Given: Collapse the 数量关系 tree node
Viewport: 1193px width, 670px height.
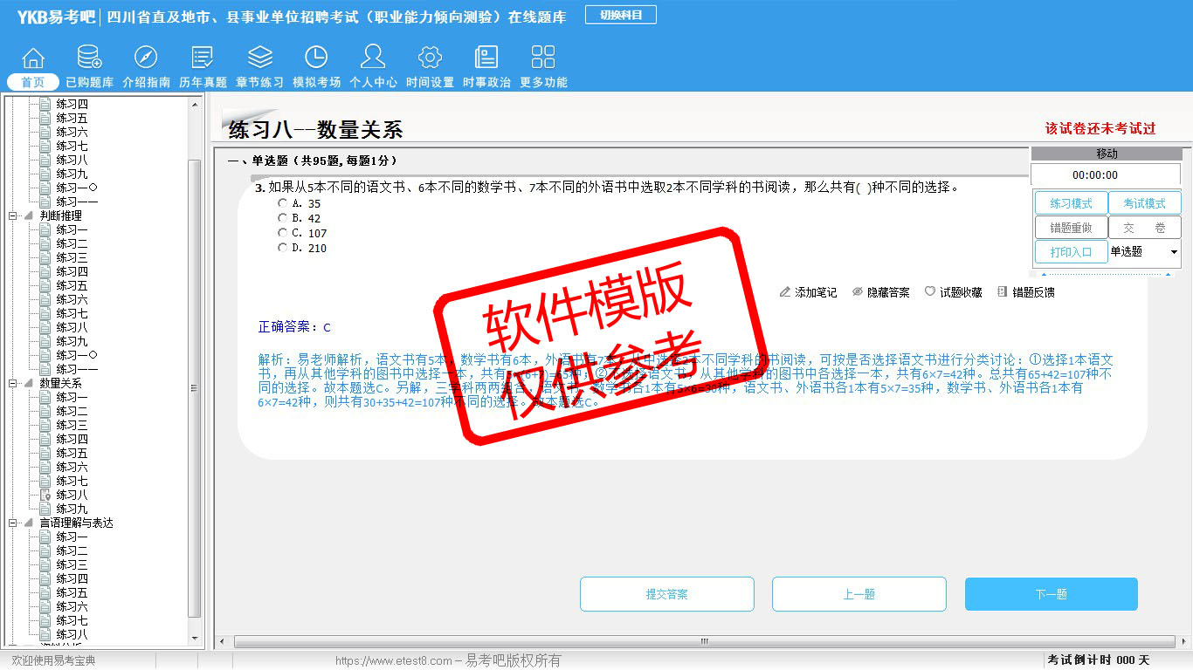Looking at the screenshot, I should pos(13,383).
